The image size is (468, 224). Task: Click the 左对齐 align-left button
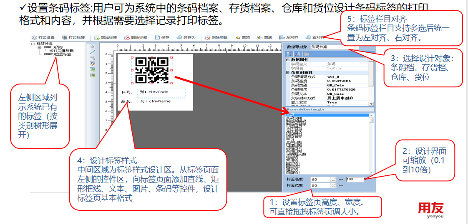[289, 38]
